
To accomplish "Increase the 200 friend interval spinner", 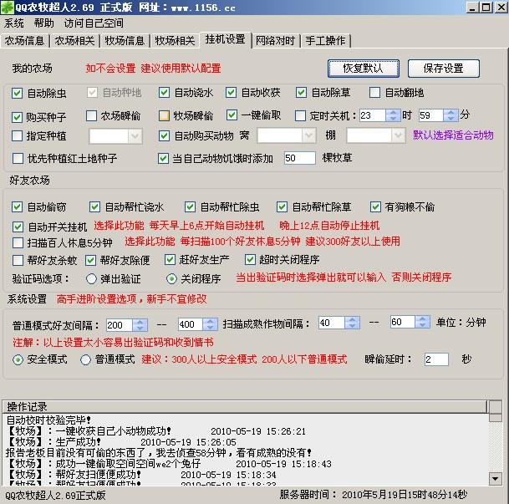I will (140, 322).
